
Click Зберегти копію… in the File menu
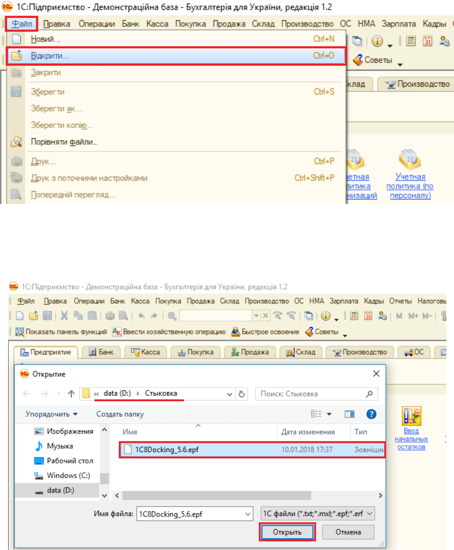[176, 125]
